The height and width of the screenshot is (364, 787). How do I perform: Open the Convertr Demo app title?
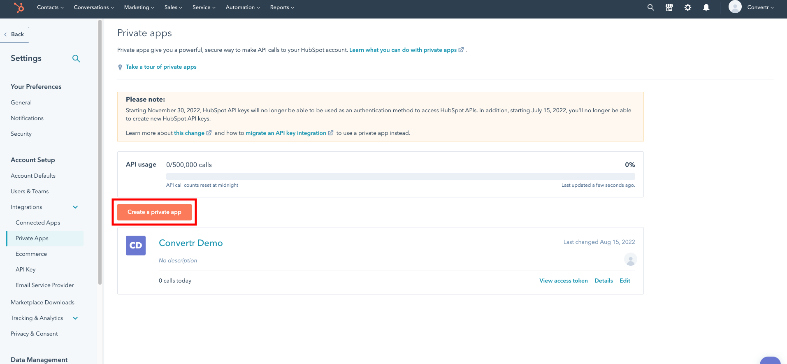[191, 243]
